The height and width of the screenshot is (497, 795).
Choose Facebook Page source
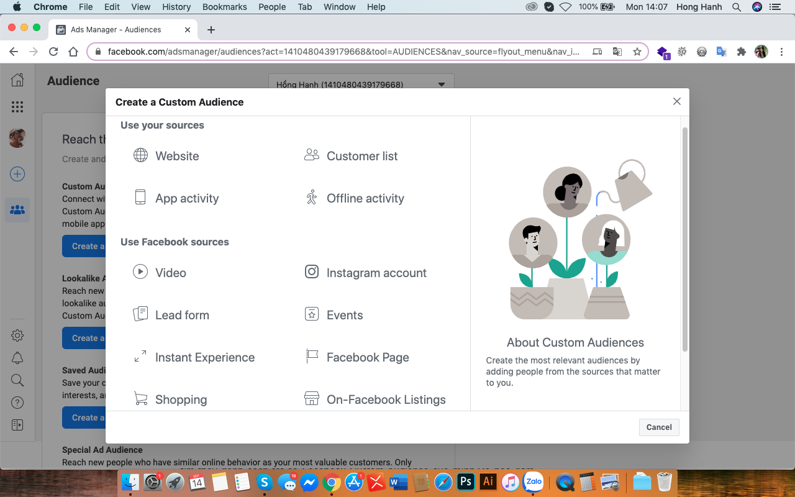tap(357, 357)
